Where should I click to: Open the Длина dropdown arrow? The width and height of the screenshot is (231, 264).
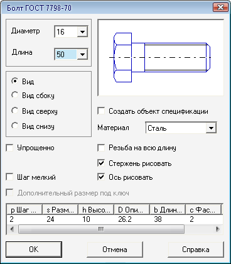pyautogui.click(x=82, y=55)
